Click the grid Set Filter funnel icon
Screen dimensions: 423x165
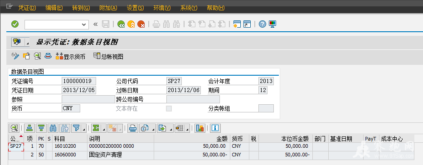click(x=76, y=128)
